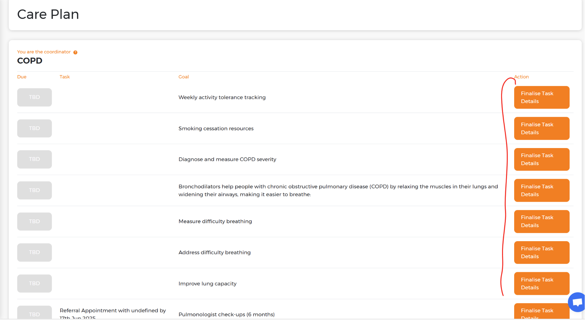Image resolution: width=585 pixels, height=320 pixels.
Task: Click TBD due date for address difficulty breathing
Action: pos(34,253)
